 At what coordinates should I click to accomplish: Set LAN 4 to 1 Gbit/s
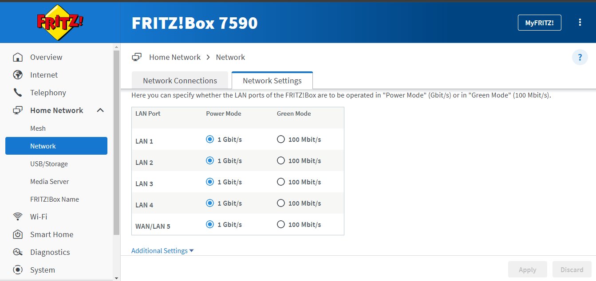point(210,203)
